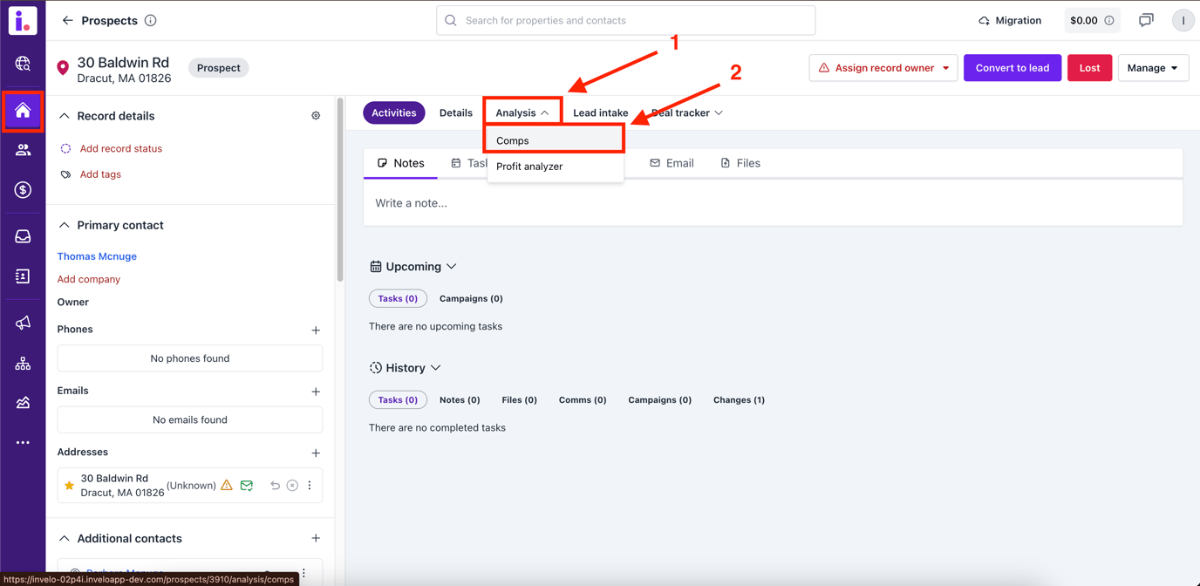Open the globe search icon in sidebar
The image size is (1200, 586).
pyautogui.click(x=23, y=64)
